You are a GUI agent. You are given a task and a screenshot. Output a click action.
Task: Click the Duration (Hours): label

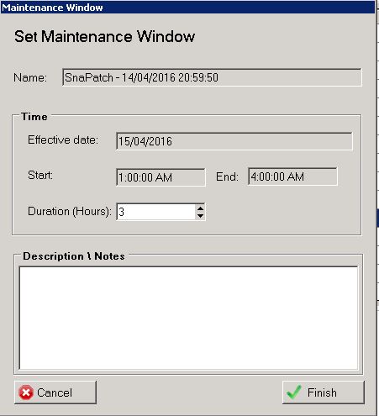point(70,211)
